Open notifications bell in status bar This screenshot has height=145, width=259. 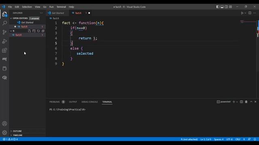[255, 139]
